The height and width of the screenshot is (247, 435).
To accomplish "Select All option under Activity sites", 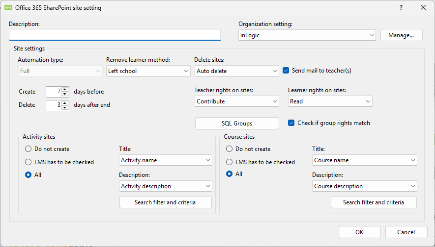I will (x=28, y=174).
